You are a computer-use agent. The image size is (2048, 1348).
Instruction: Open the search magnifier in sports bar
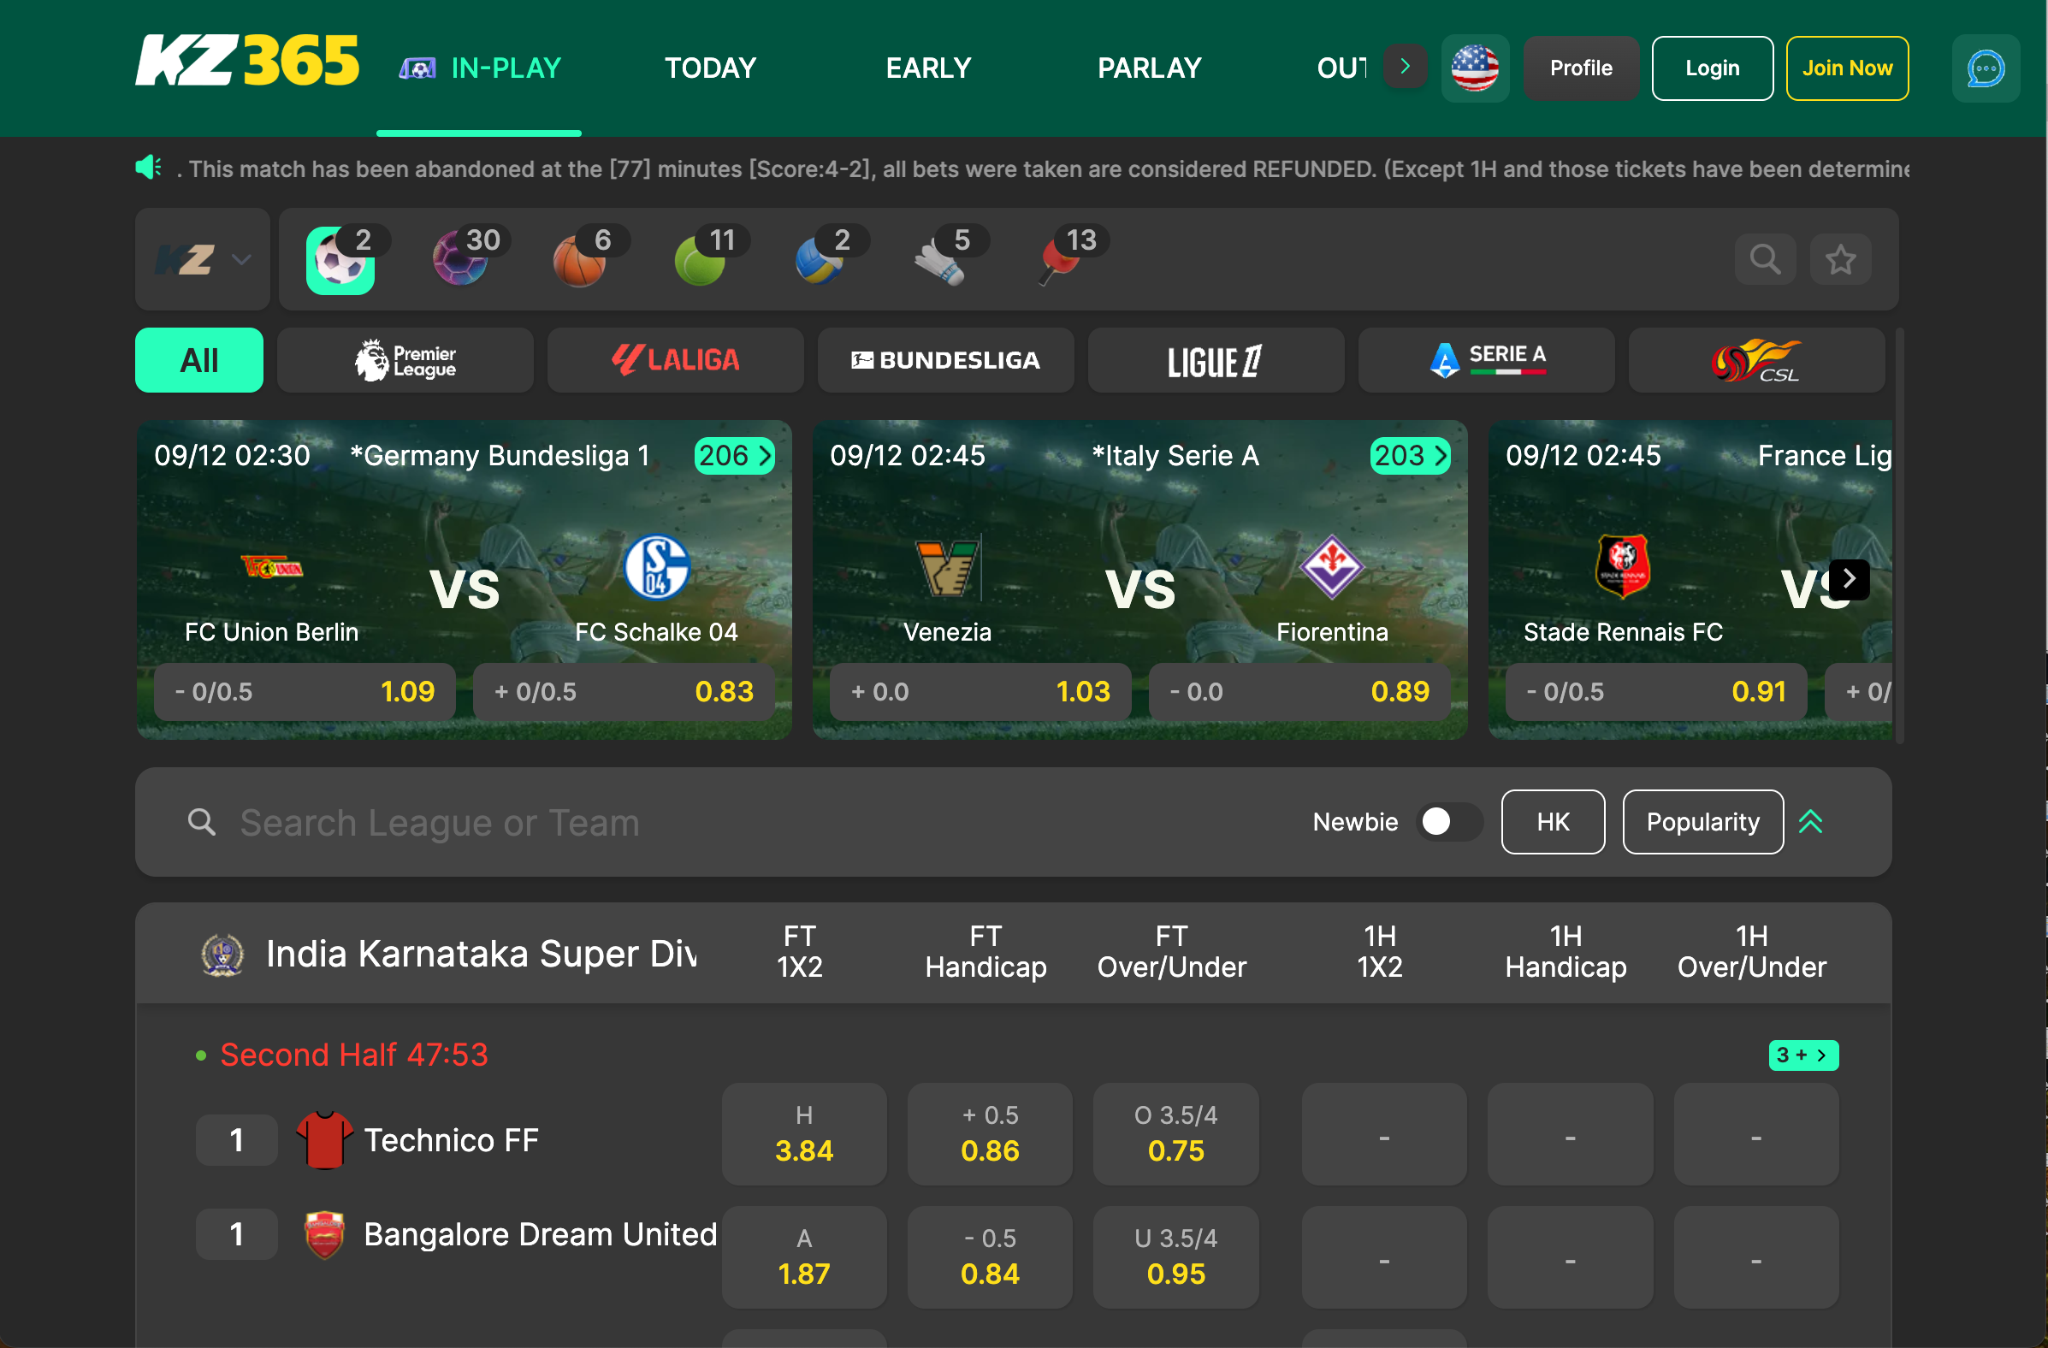coord(1766,259)
